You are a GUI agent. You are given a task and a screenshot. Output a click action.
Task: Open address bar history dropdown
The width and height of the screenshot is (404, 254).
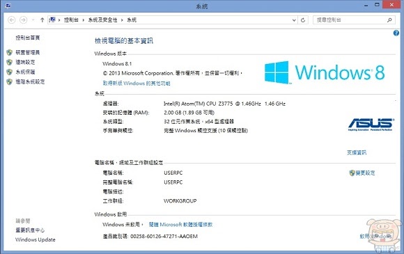coord(294,20)
